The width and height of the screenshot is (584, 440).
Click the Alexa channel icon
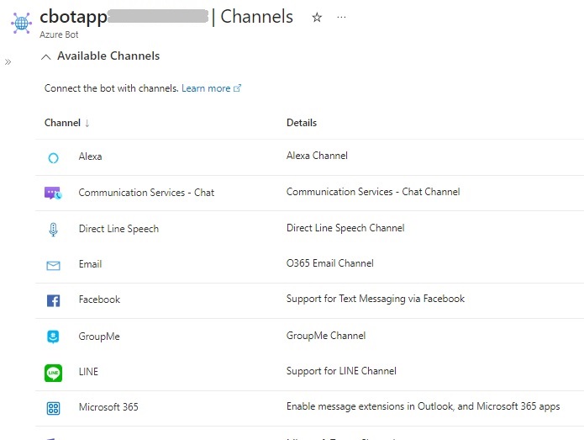tap(53, 157)
